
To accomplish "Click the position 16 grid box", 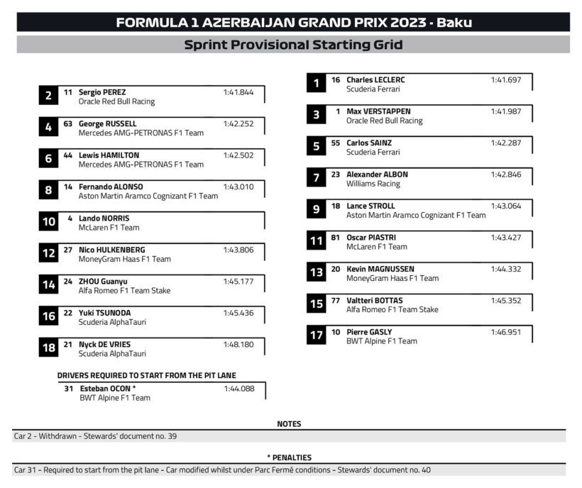I will coord(48,316).
